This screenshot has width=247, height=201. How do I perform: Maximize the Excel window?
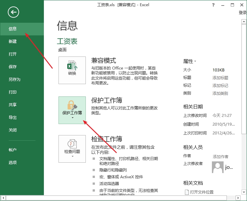point(232,5)
